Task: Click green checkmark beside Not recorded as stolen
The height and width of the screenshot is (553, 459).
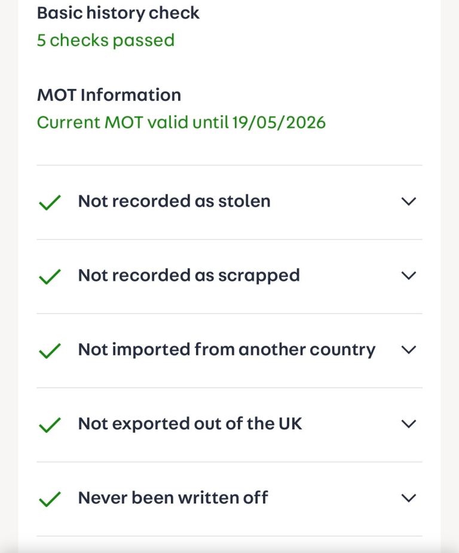Action: coord(50,202)
